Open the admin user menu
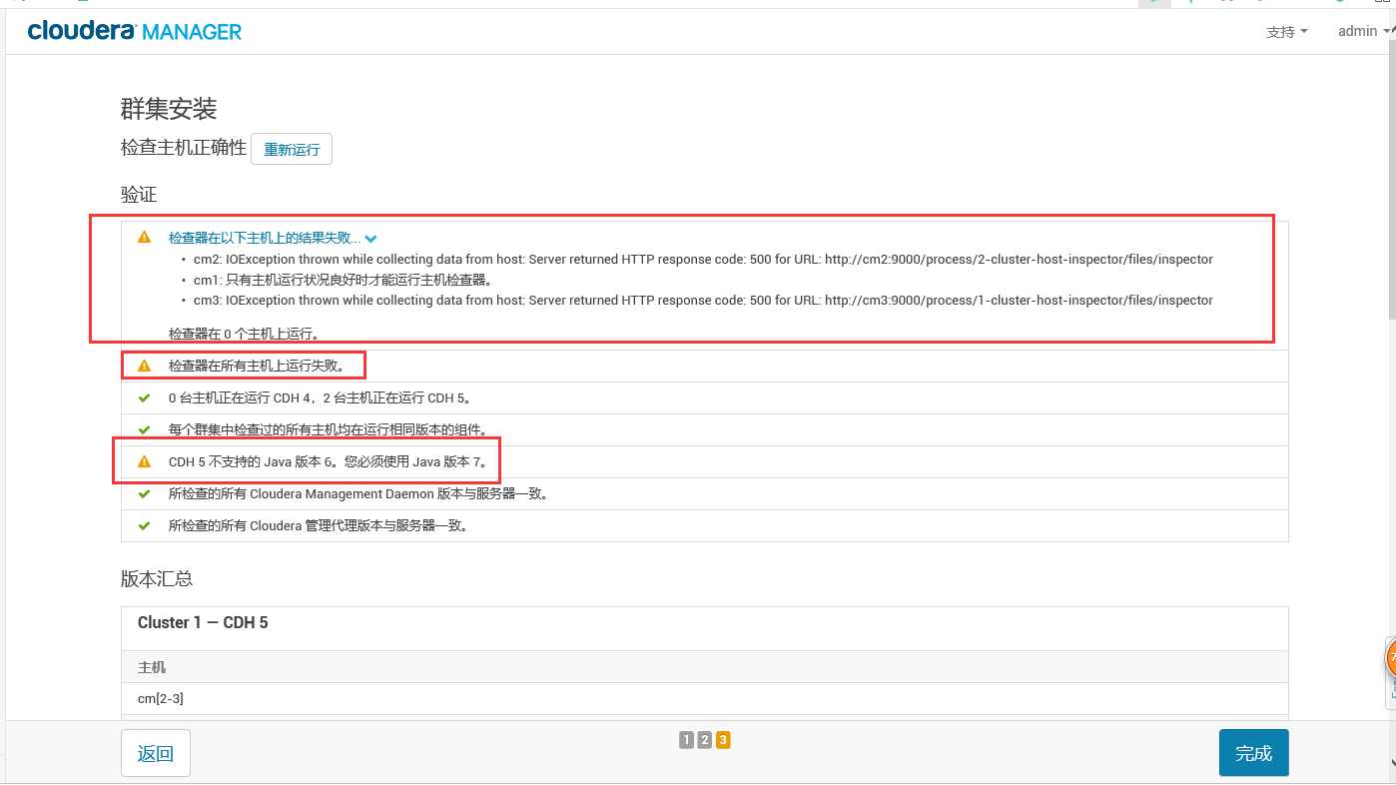Viewport: 1396px width, 785px height. pyautogui.click(x=1363, y=31)
